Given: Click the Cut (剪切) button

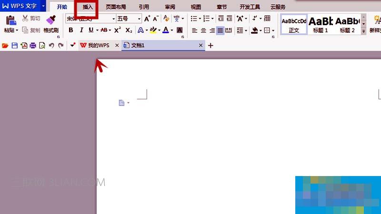Looking at the screenshot, I should [x=31, y=18].
